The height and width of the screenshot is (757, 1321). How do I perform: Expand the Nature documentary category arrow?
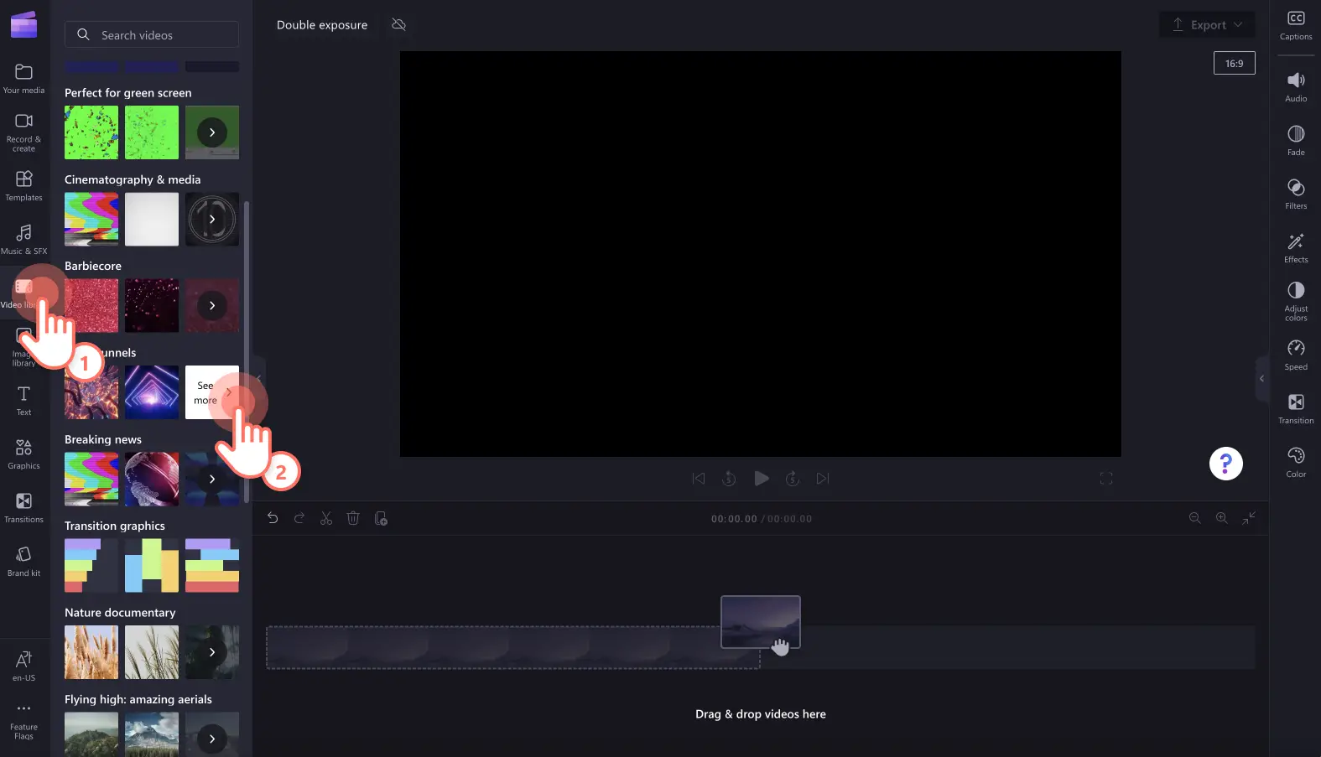click(x=212, y=652)
